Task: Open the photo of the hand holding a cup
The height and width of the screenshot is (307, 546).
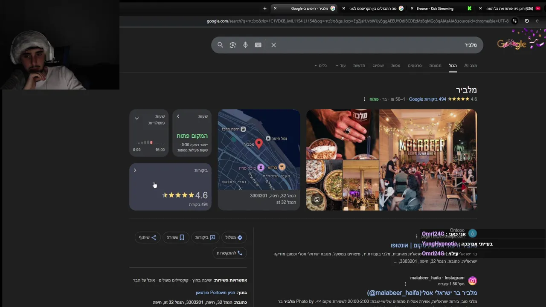Action: [342, 134]
